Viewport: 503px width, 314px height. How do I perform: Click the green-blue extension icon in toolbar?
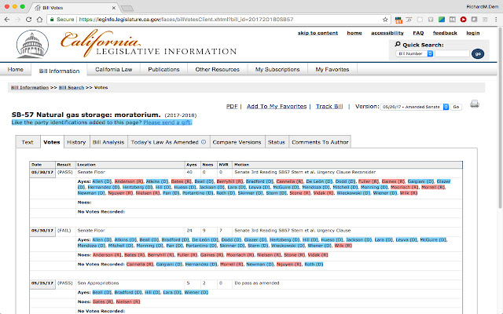(x=442, y=20)
